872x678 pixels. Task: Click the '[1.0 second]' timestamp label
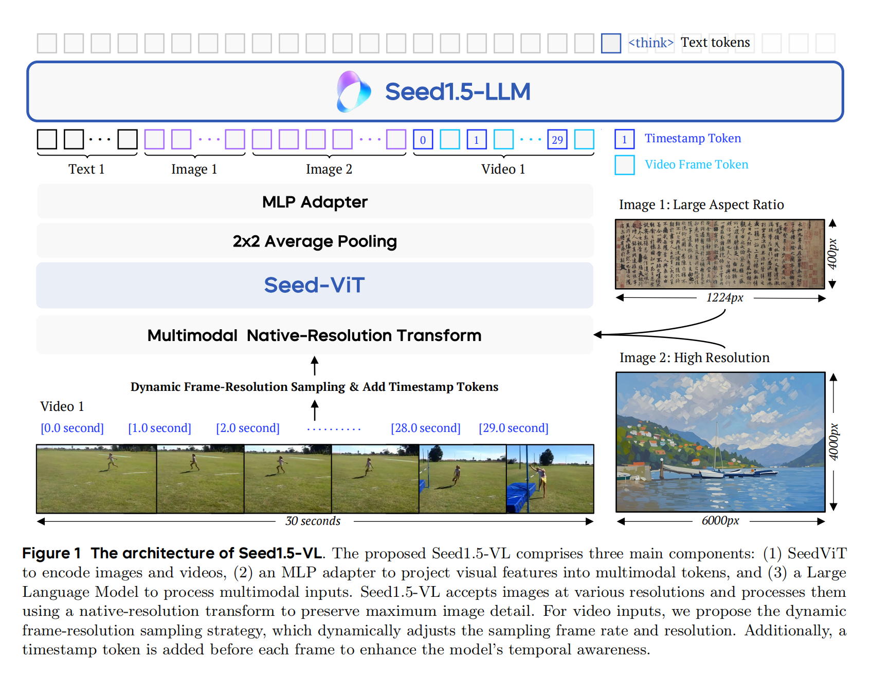[x=160, y=428]
